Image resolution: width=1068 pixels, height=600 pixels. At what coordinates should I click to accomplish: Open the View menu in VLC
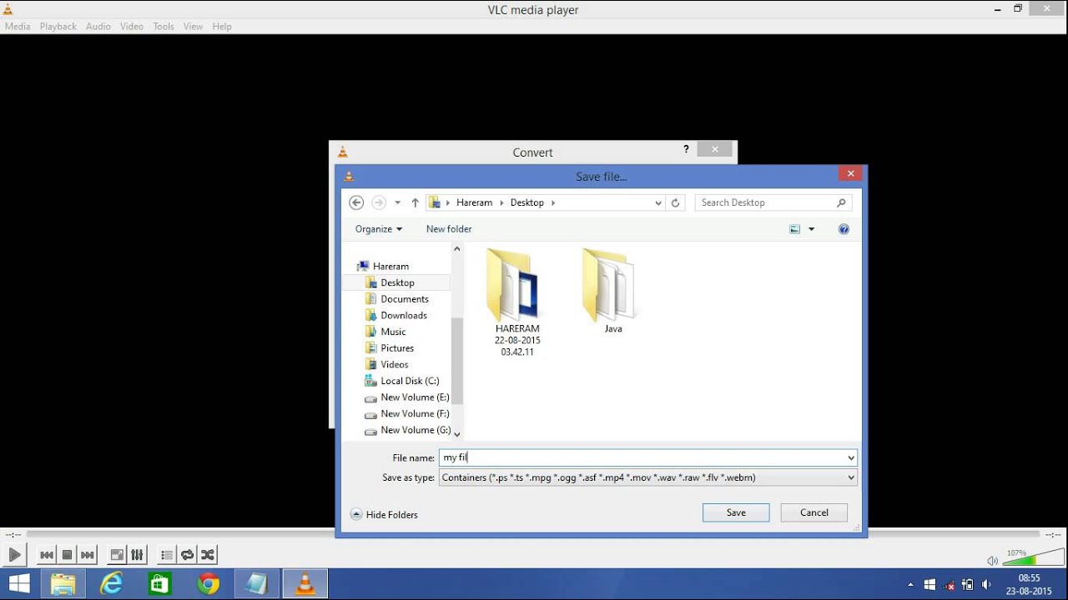(193, 27)
